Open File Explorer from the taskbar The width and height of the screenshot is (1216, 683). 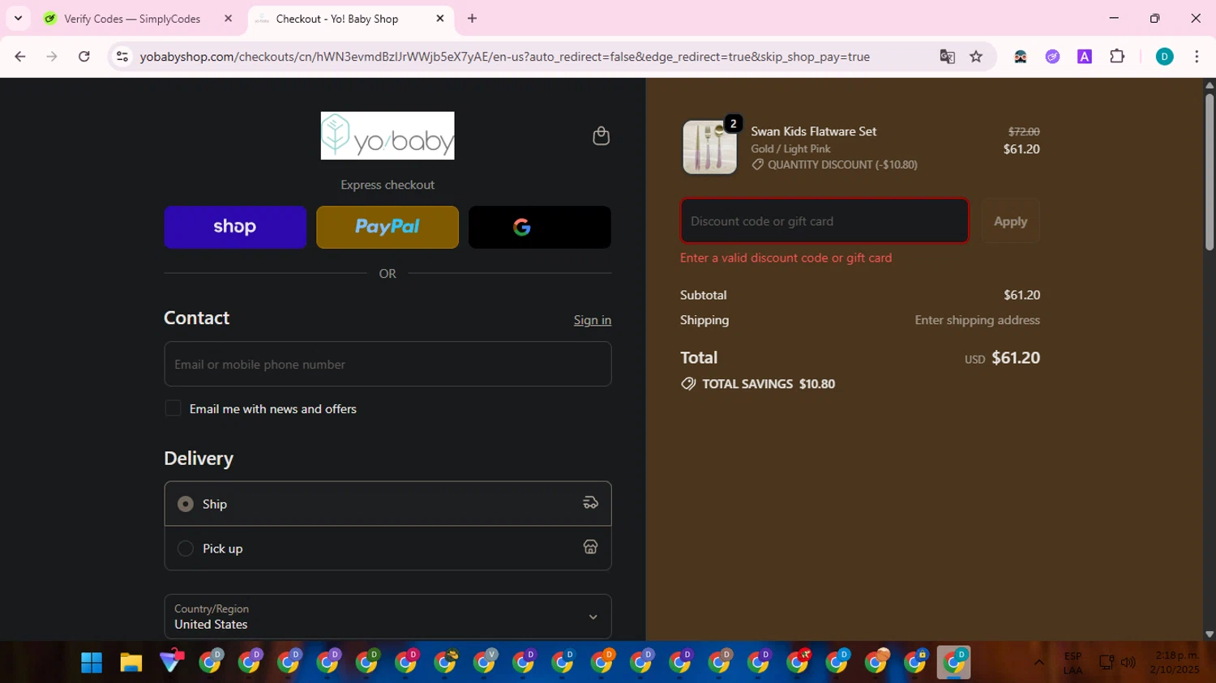[x=131, y=663]
